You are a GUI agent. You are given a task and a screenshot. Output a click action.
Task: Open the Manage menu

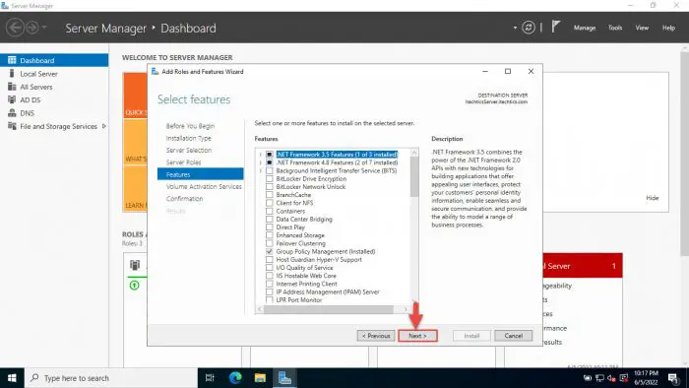[585, 28]
